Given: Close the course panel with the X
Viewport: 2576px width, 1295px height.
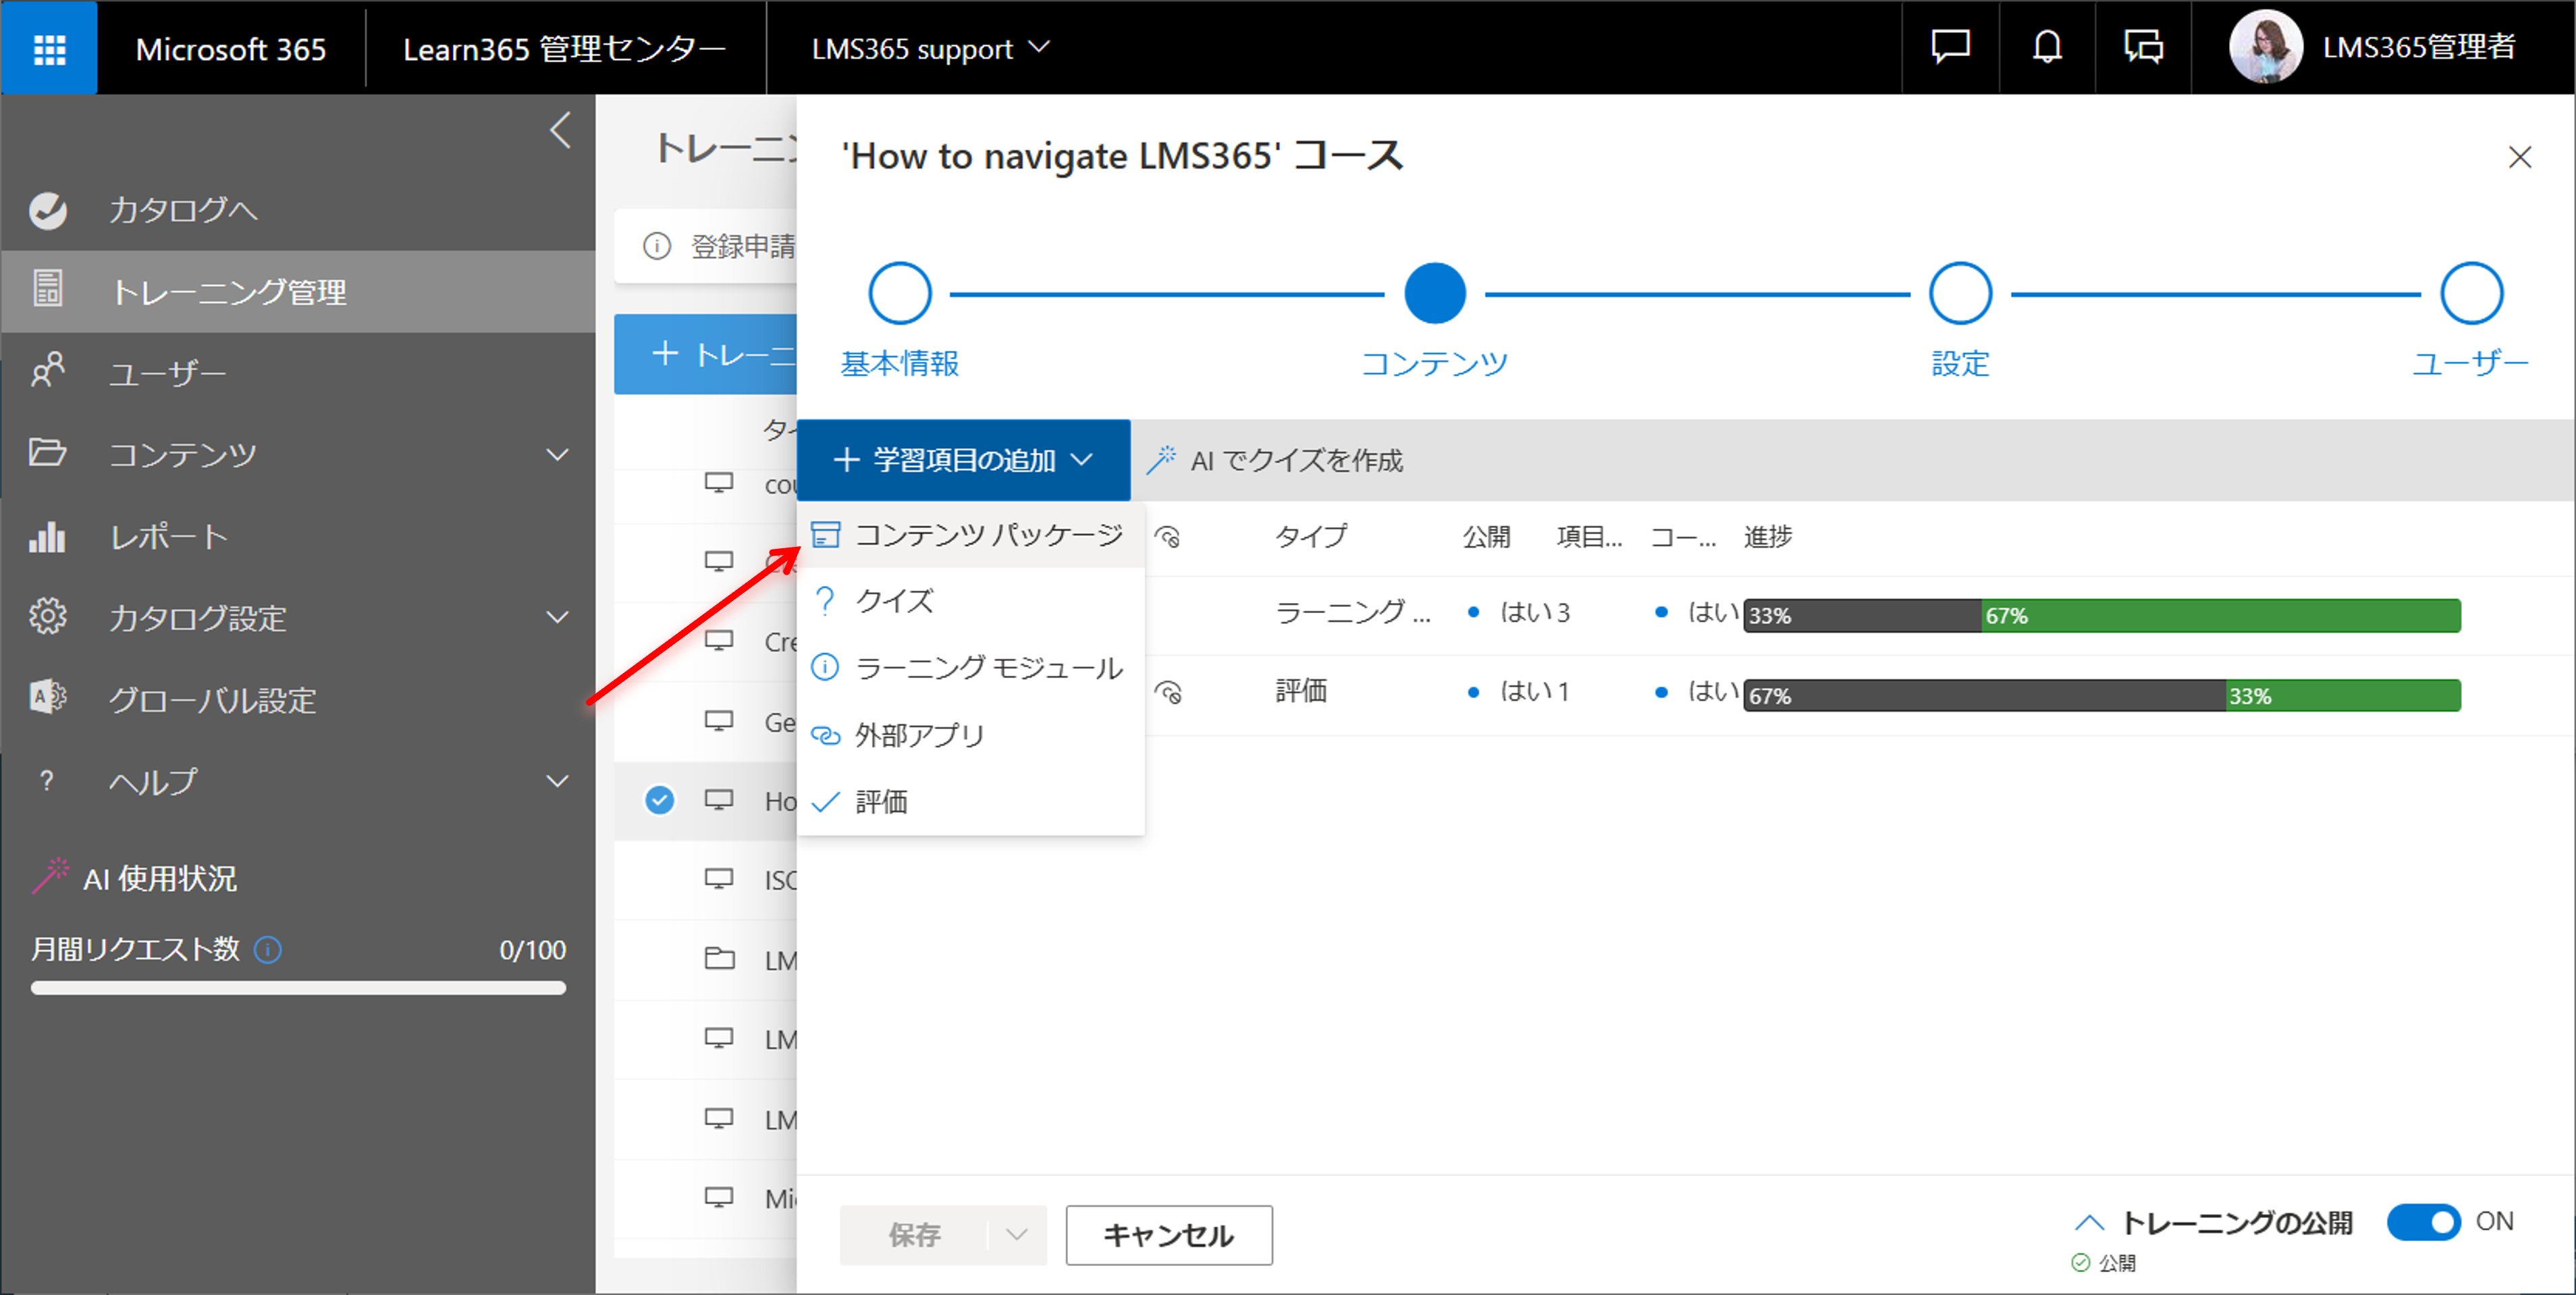Looking at the screenshot, I should point(2520,157).
